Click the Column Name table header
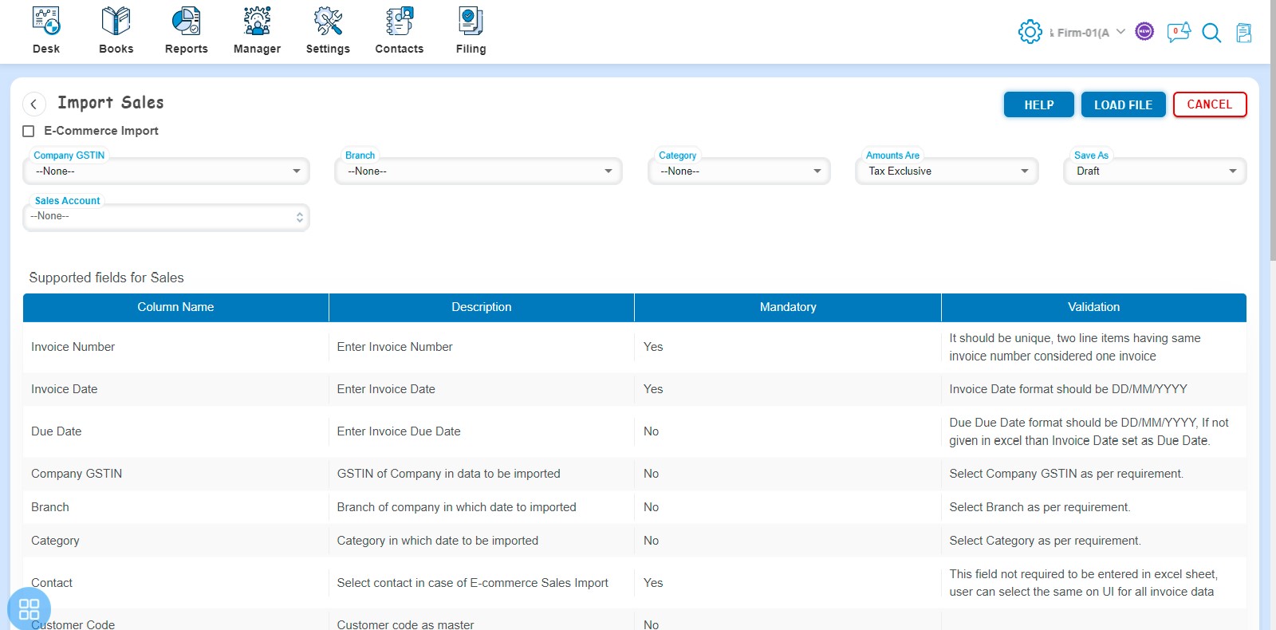 pyautogui.click(x=175, y=307)
